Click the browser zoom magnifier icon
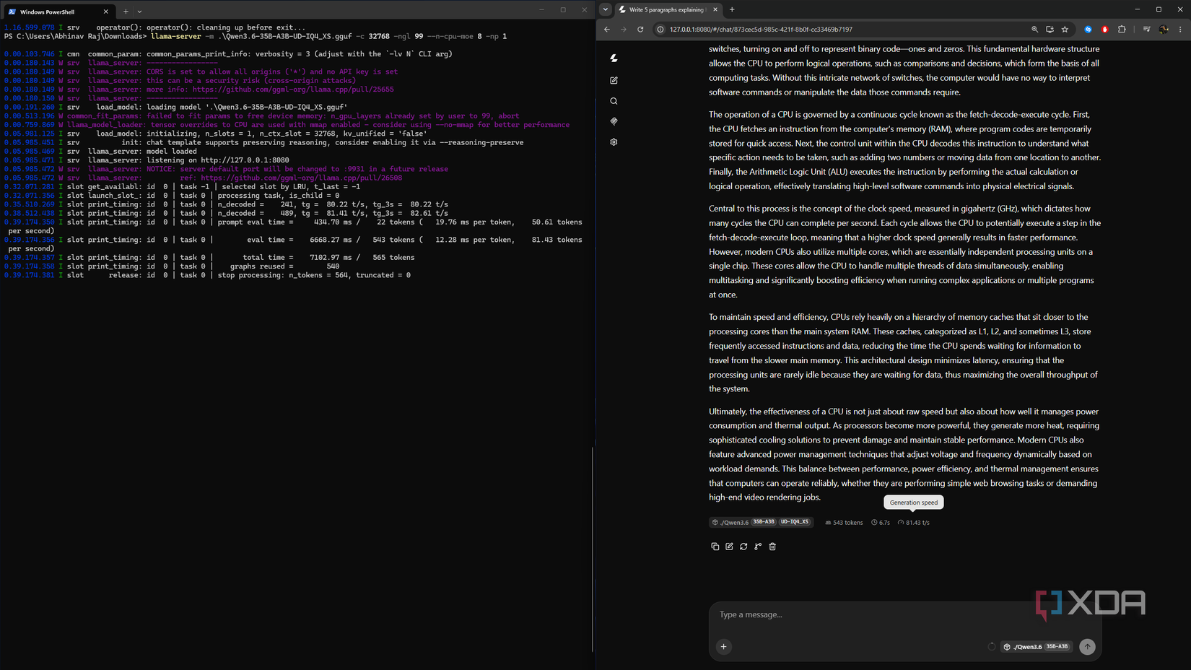The height and width of the screenshot is (670, 1191). click(1034, 30)
